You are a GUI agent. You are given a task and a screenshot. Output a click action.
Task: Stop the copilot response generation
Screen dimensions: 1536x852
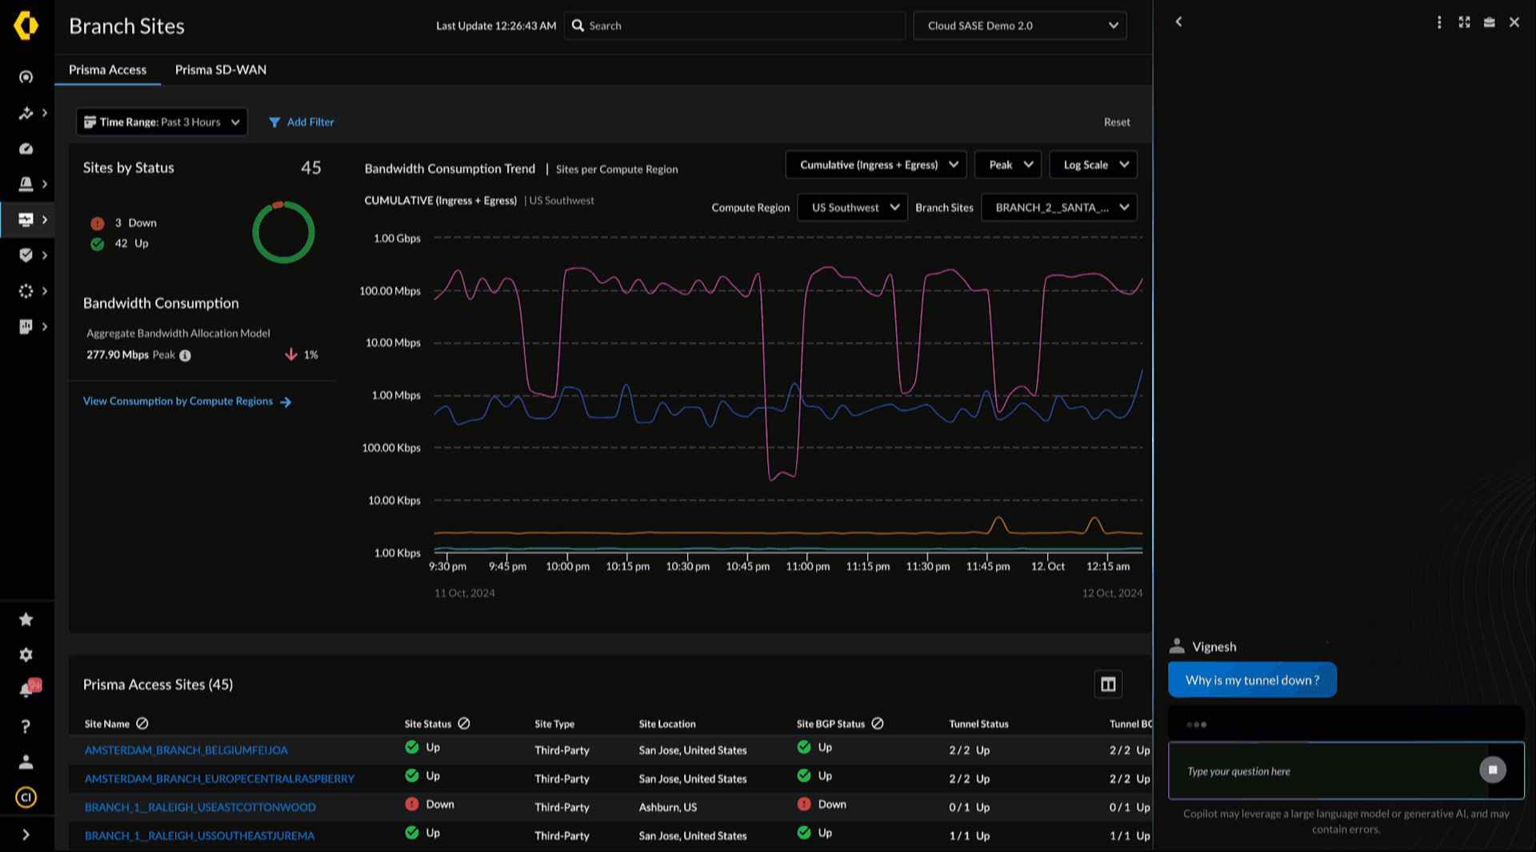coord(1493,770)
